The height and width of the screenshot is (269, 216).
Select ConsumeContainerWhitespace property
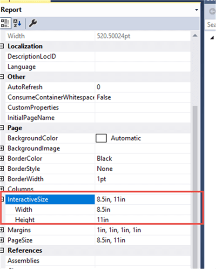(x=50, y=97)
